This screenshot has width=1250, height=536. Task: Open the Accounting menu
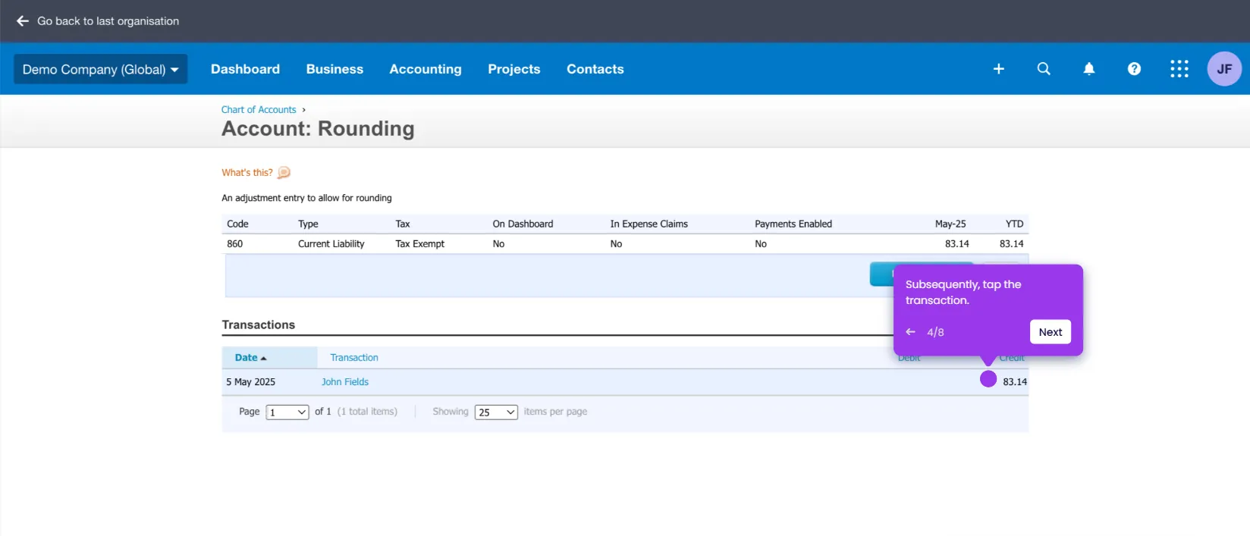pos(426,69)
